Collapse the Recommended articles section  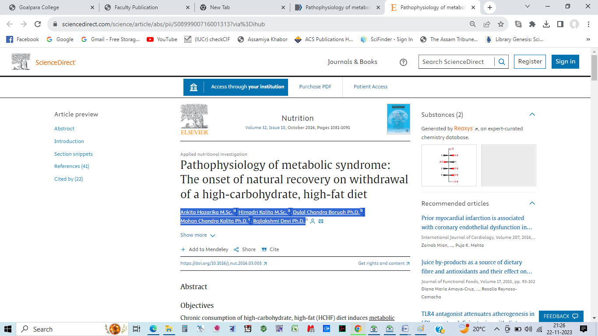[532, 203]
